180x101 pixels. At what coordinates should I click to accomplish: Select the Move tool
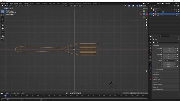[x=3, y=19]
